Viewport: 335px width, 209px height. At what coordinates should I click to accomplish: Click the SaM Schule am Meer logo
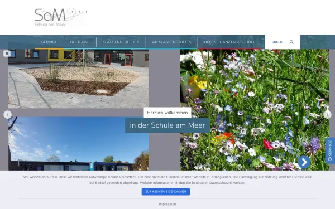pos(61,17)
